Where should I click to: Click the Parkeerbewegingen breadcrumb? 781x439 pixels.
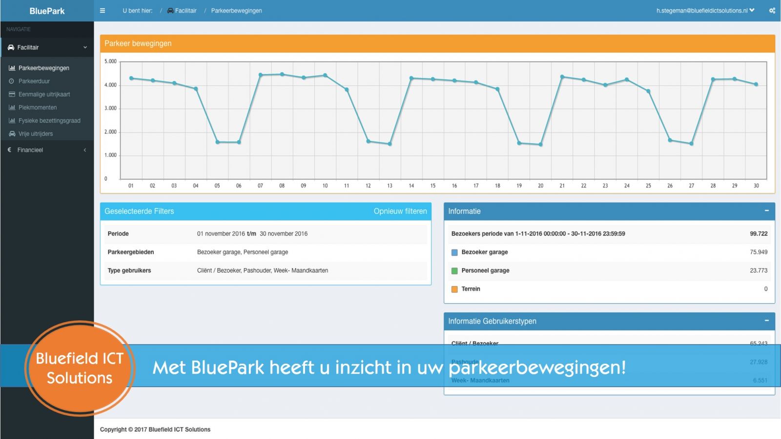click(236, 11)
